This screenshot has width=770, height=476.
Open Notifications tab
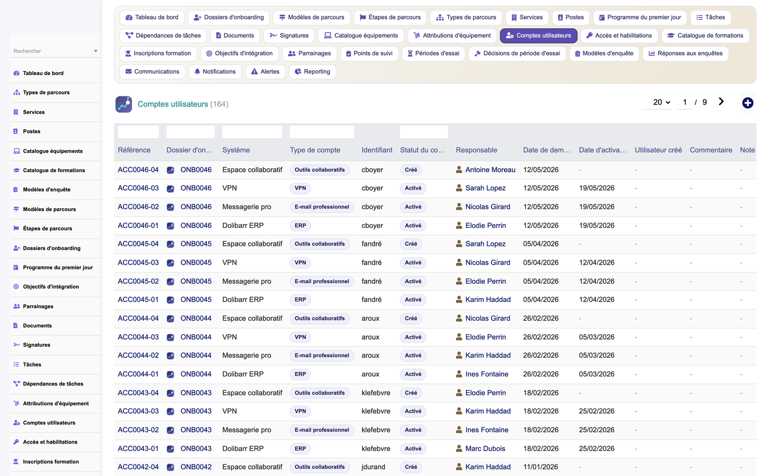coord(215,71)
